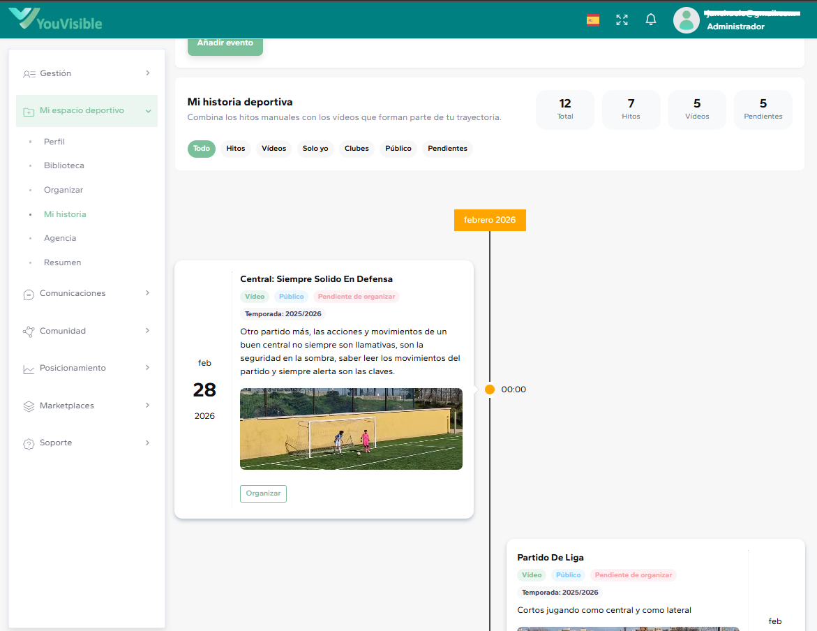Select the Marketplaces layers icon
This screenshot has width=817, height=631.
coord(28,406)
